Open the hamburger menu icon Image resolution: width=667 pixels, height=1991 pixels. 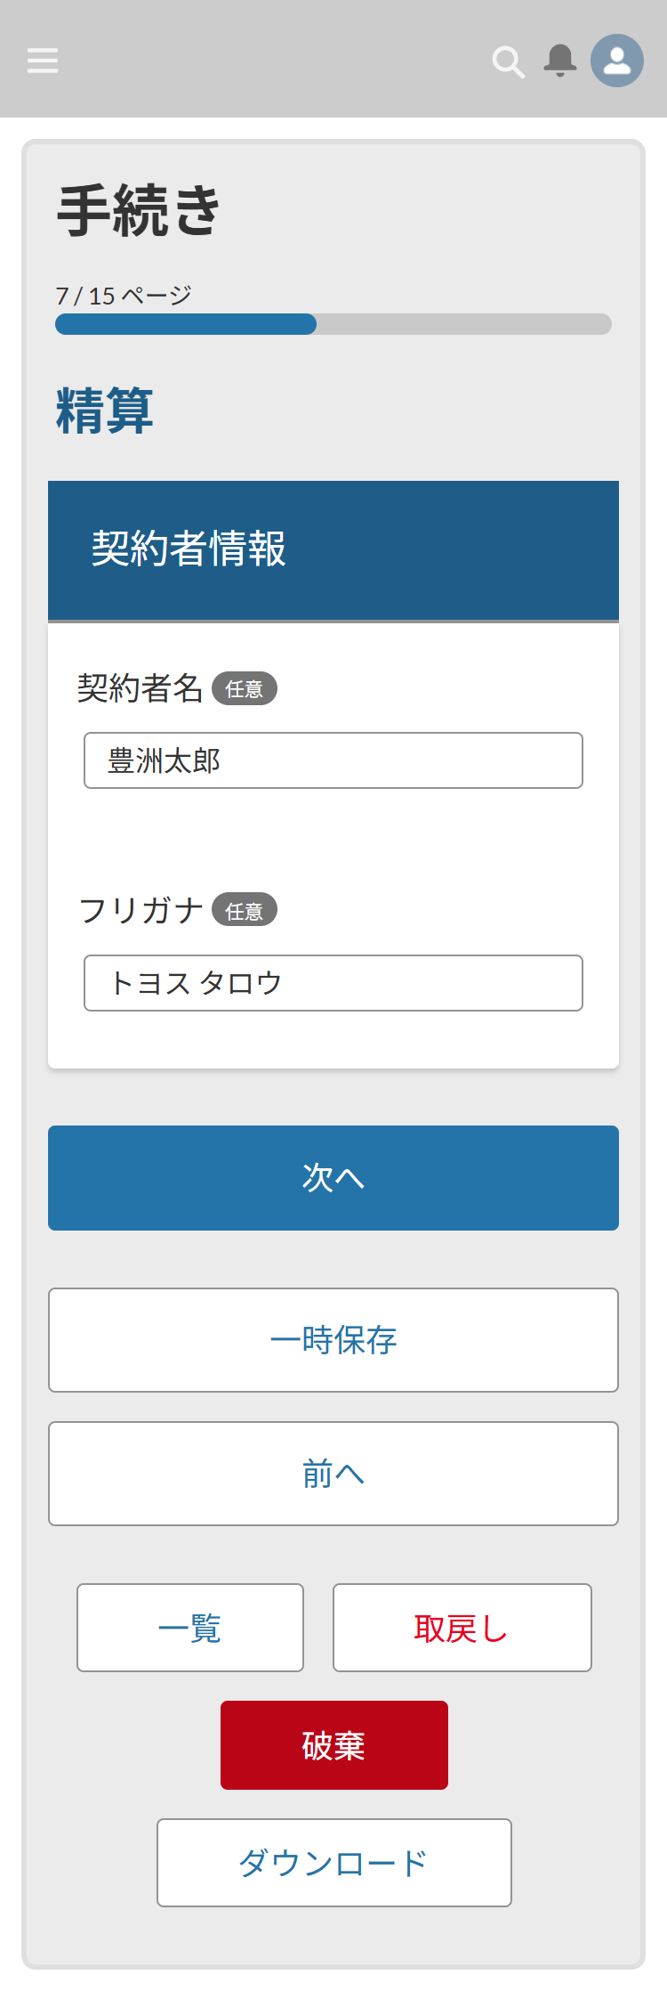tap(43, 61)
